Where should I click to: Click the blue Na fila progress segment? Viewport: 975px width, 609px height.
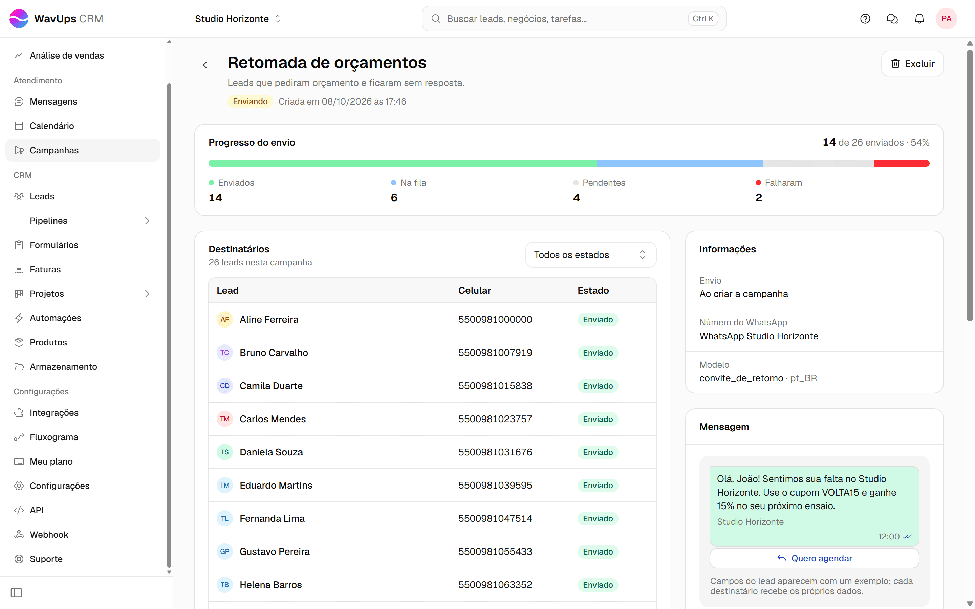pos(680,163)
